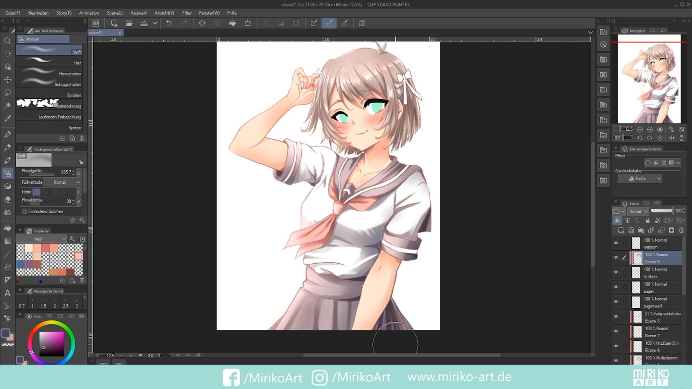Screen dimensions: 692x389
Task: Open file via folder icon in toolbar
Action: [x=129, y=23]
